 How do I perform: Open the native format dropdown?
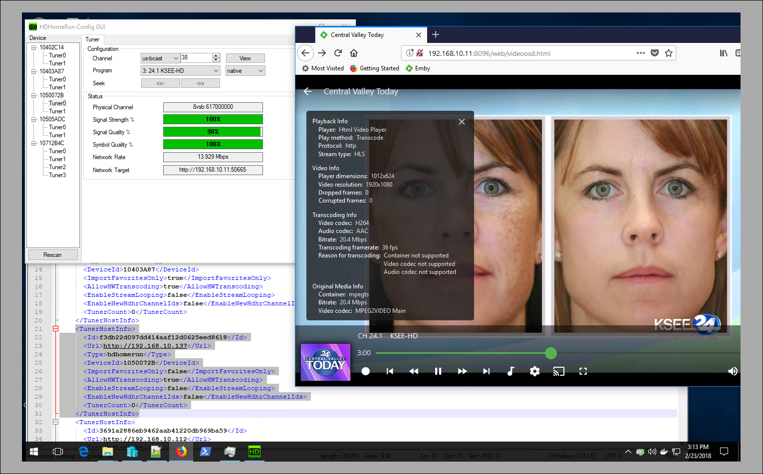245,71
